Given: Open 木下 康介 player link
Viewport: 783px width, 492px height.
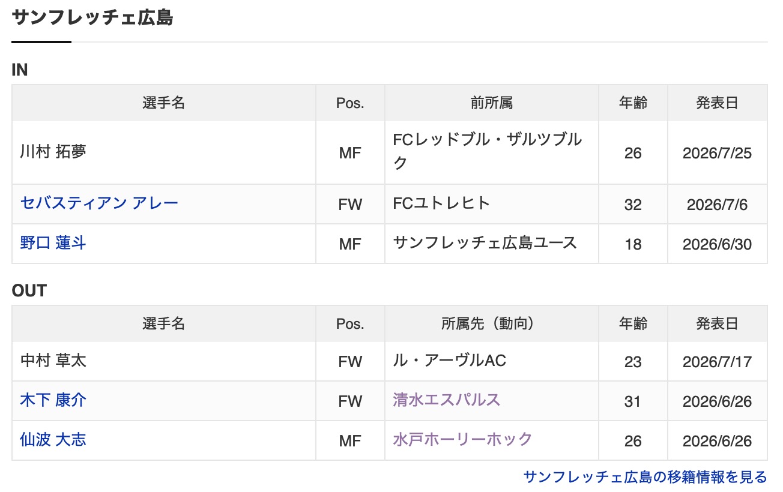Looking at the screenshot, I should pyautogui.click(x=53, y=400).
